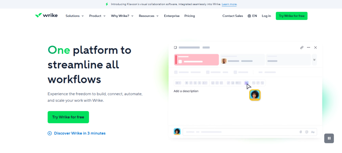This screenshot has width=342, height=153.
Task: Click the pink status card in task panel
Action: point(196,60)
